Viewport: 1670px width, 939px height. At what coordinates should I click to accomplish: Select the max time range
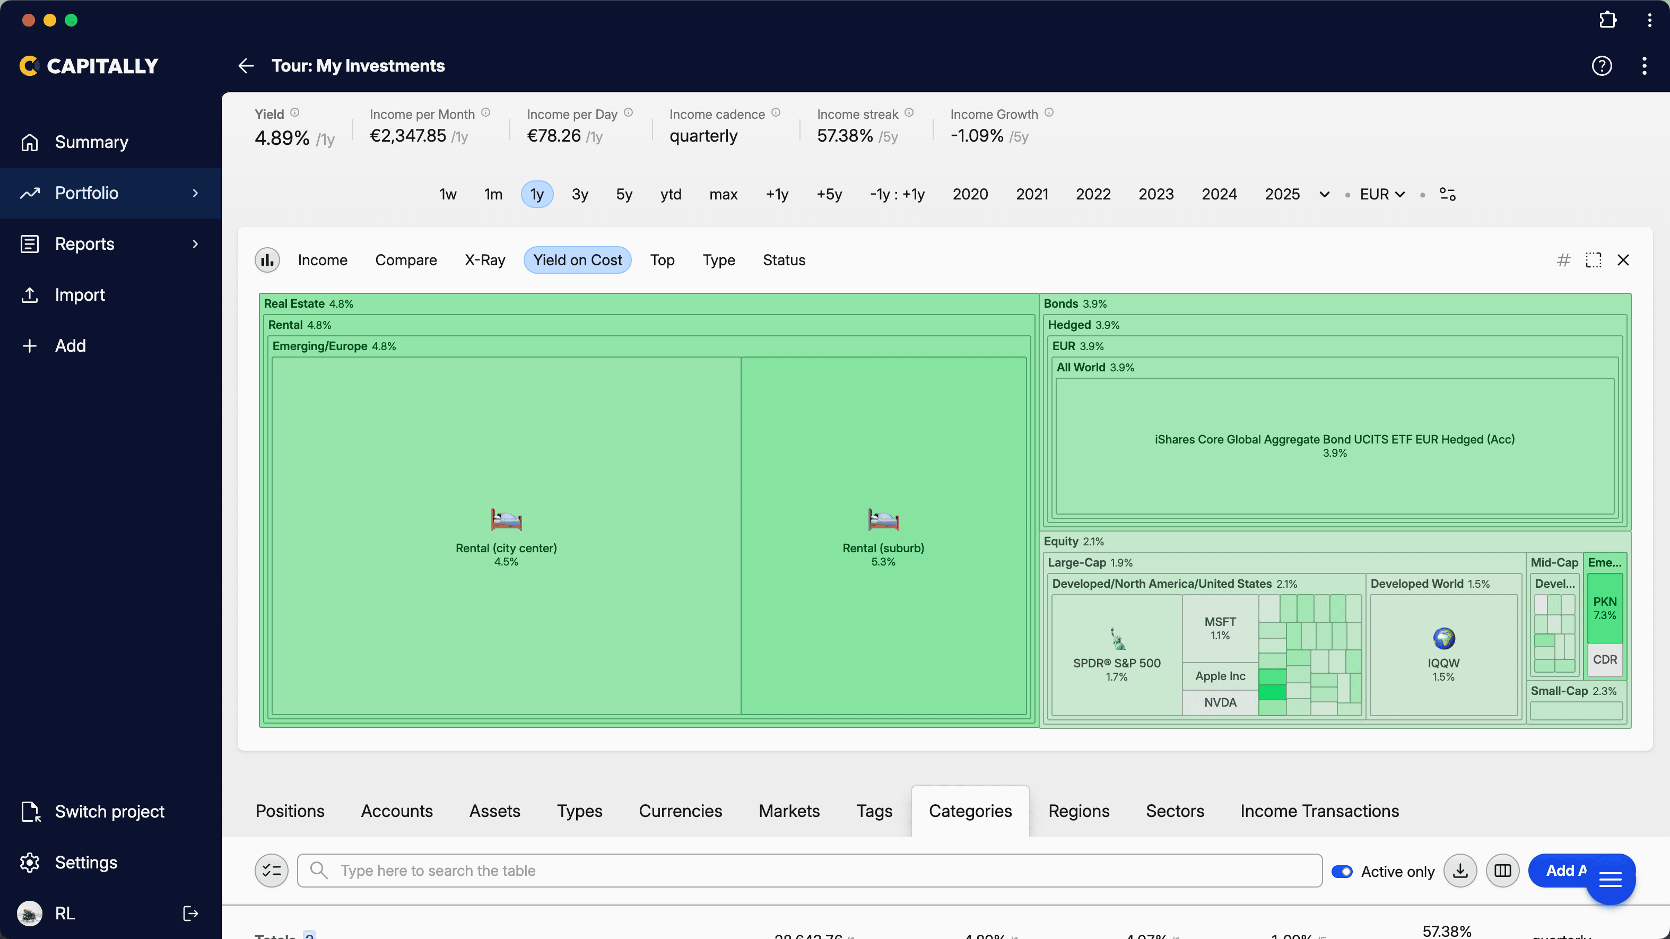tap(724, 194)
